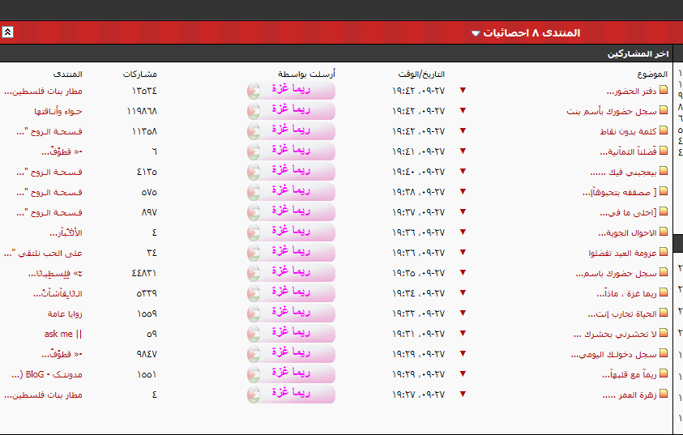Image resolution: width=683 pixels, height=435 pixels.
Task: Click the red arrow in the 19:35 row
Action: click(463, 273)
